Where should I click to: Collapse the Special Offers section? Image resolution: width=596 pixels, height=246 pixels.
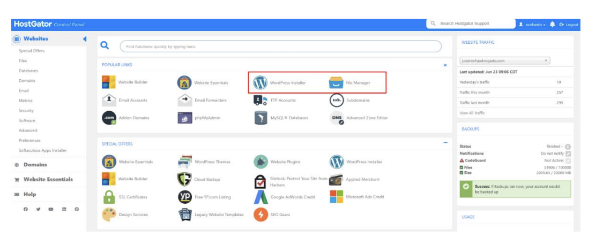[x=445, y=143]
